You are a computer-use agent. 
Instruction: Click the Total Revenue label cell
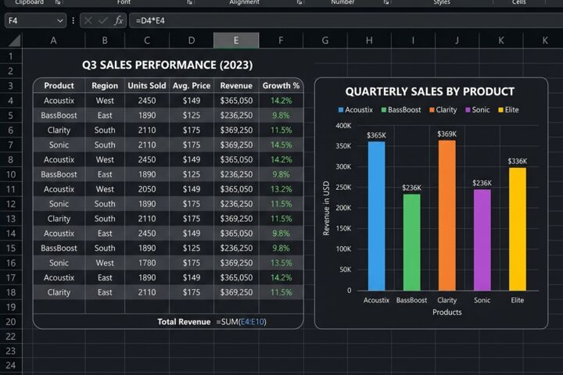point(184,322)
